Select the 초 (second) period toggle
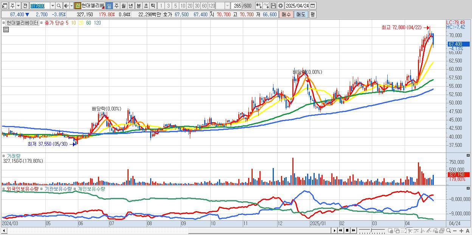This screenshot has height=235, width=472. (146, 6)
